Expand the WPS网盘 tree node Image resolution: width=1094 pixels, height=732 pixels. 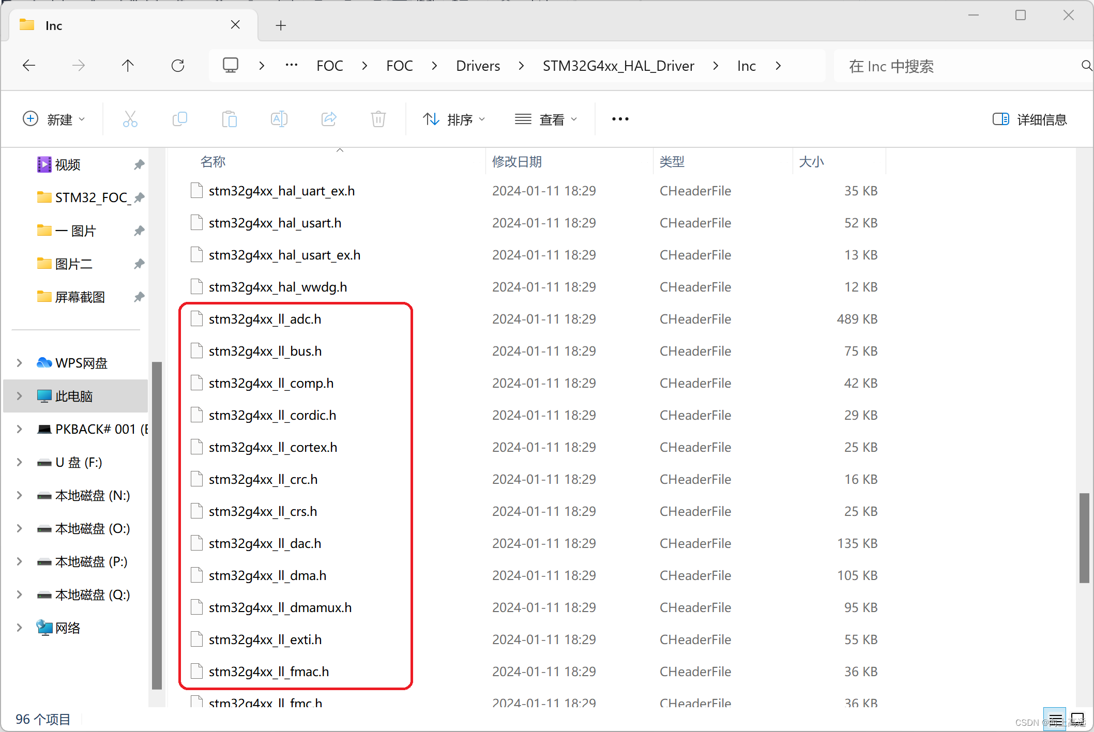pyautogui.click(x=20, y=363)
